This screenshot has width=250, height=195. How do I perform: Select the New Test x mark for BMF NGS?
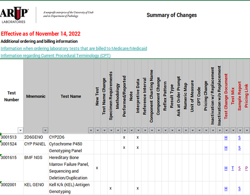[97, 168]
